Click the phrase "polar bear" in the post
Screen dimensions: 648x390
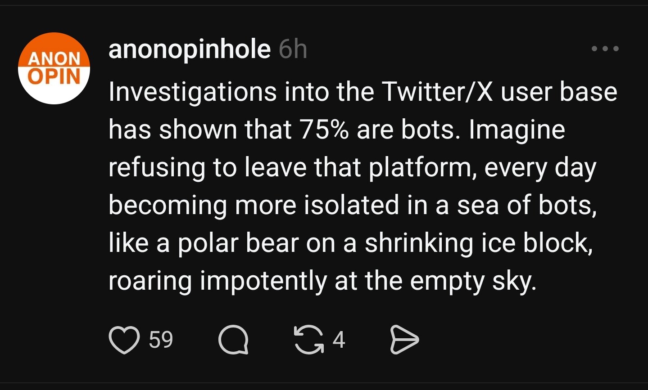click(238, 243)
